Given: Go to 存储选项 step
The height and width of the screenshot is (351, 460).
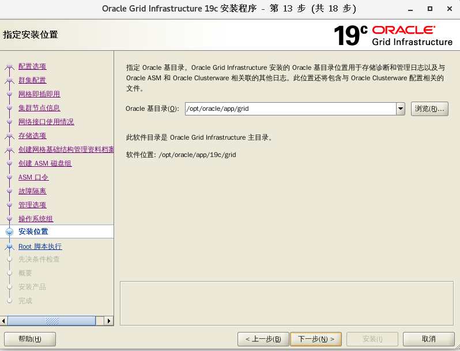Looking at the screenshot, I should [32, 136].
